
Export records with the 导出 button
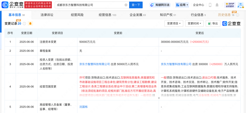213,23
